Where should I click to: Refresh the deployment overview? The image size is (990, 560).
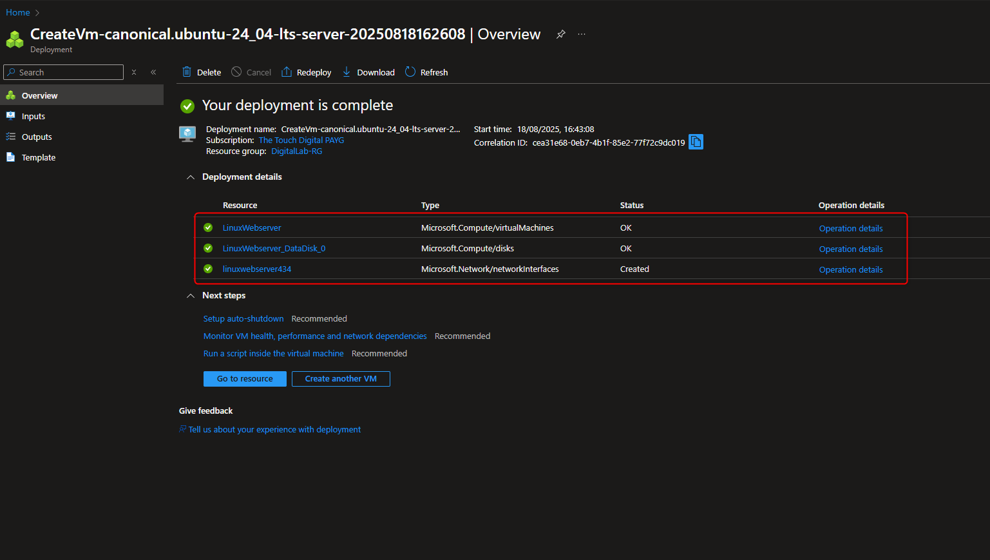tap(426, 72)
